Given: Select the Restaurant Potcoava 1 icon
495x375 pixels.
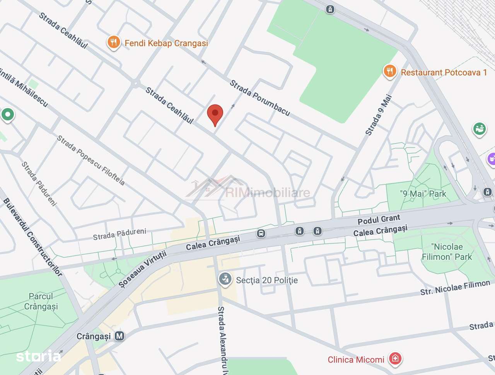Looking at the screenshot, I should pyautogui.click(x=390, y=72).
